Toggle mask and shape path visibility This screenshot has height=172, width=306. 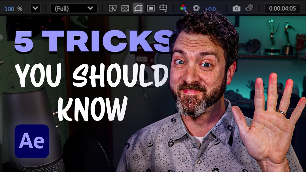coord(138,8)
